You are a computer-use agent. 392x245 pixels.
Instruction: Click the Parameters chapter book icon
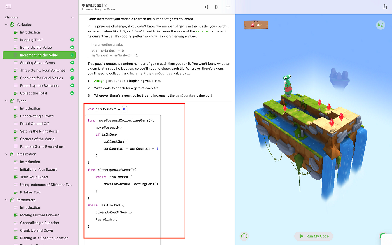coord(12,200)
